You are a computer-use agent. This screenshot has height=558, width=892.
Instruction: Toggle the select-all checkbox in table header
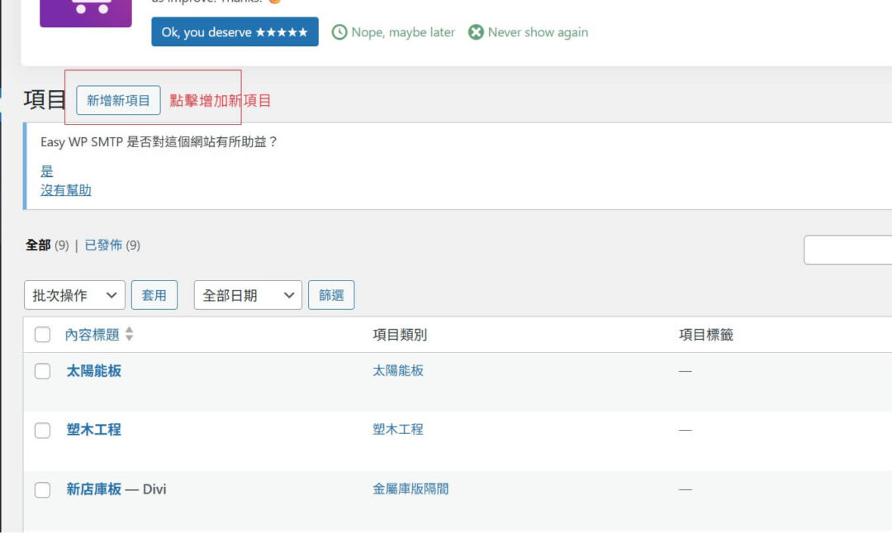click(43, 334)
